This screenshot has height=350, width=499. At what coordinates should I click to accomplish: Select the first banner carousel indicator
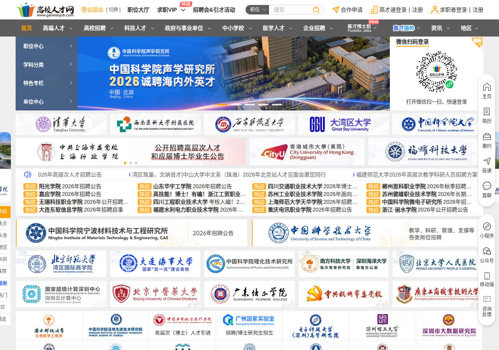[223, 105]
